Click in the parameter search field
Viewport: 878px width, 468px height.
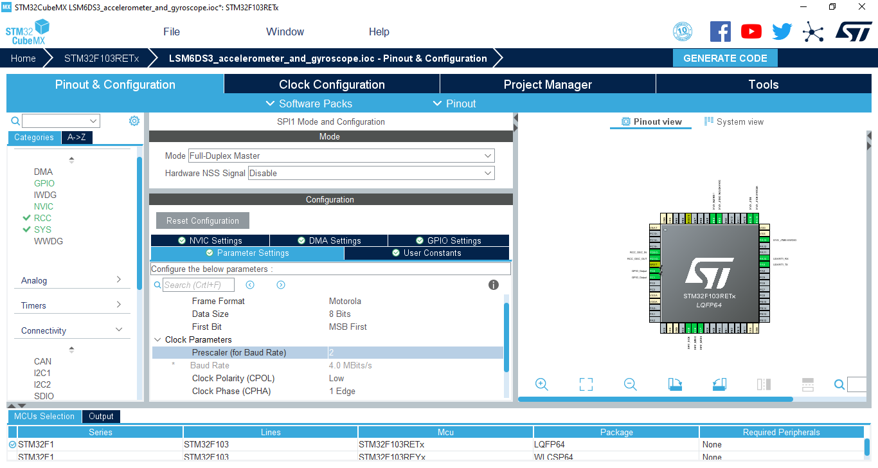click(x=199, y=285)
